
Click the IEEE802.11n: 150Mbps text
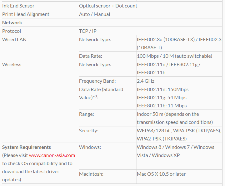point(162,89)
